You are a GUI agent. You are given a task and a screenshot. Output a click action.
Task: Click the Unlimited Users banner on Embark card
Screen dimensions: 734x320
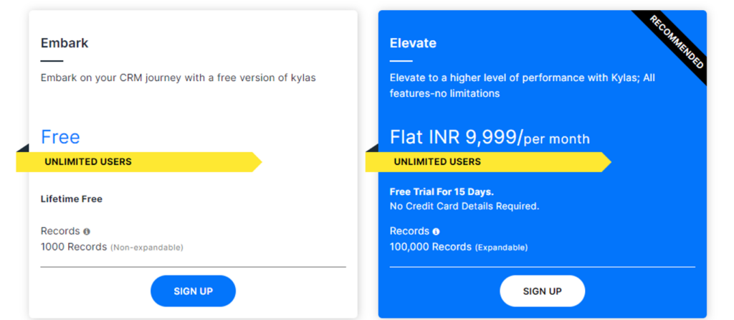click(x=139, y=162)
